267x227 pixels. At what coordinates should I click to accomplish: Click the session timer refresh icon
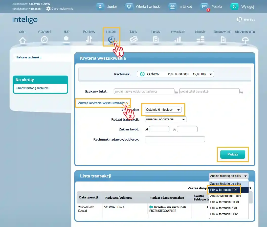point(239,19)
